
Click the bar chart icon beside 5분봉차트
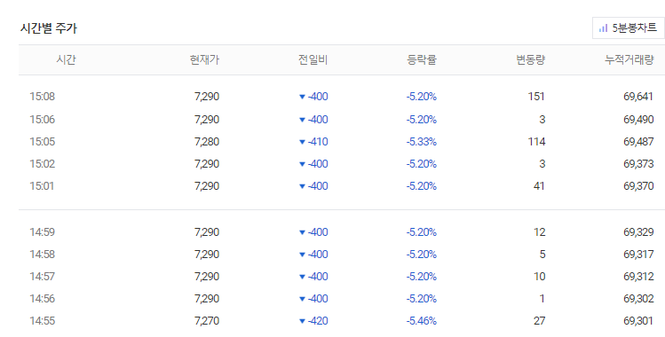pyautogui.click(x=603, y=28)
